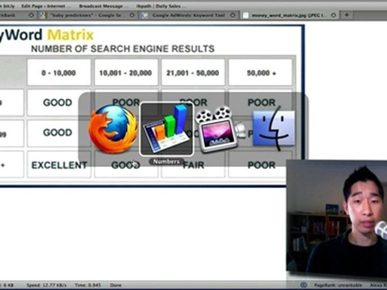387x290 pixels.
Task: Click the webcam video overlay
Action: tap(337, 220)
